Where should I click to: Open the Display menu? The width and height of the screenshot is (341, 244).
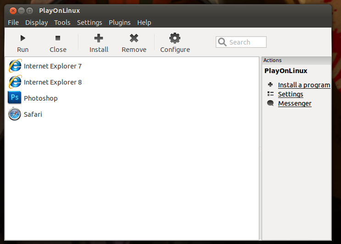tap(37, 23)
